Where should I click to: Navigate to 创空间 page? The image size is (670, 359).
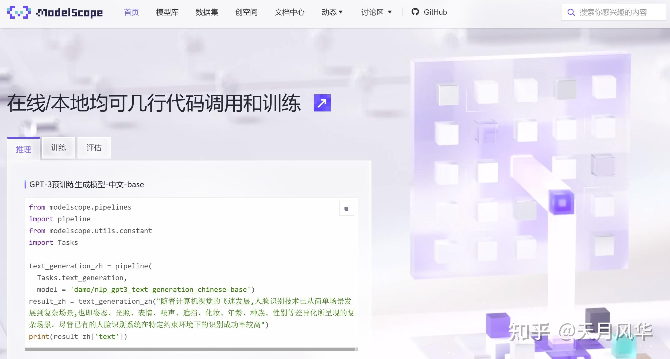click(246, 12)
